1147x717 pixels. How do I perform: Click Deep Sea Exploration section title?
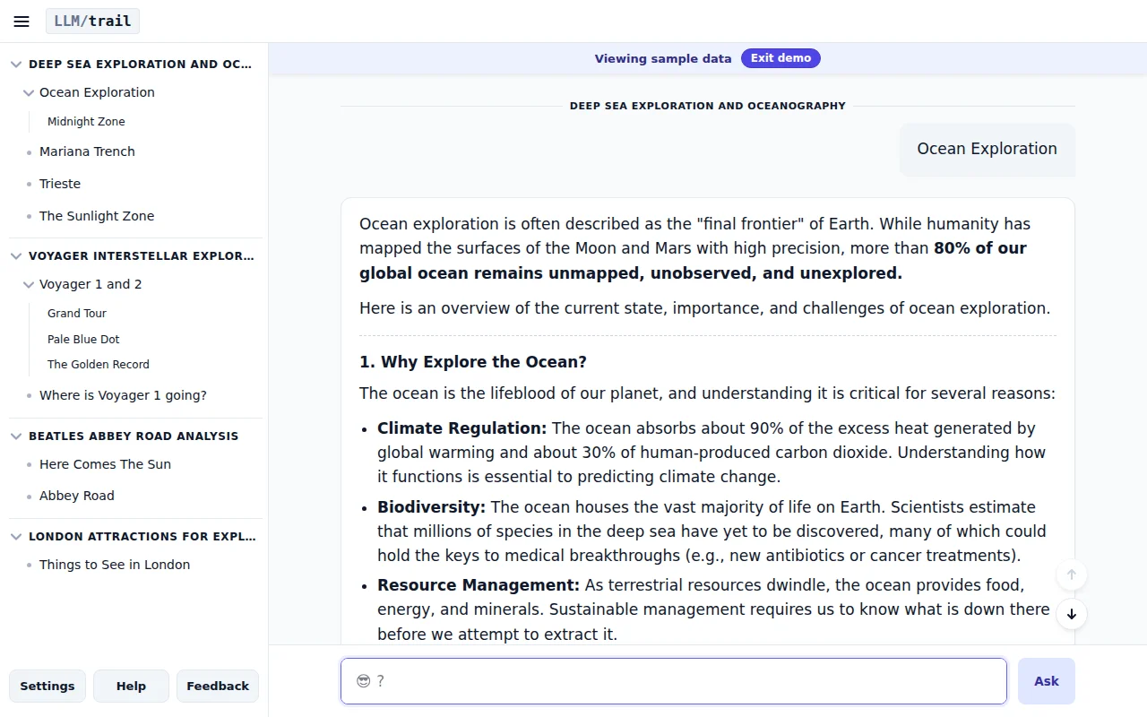tap(141, 65)
